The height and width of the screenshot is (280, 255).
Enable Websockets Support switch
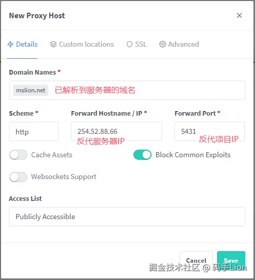(18, 177)
